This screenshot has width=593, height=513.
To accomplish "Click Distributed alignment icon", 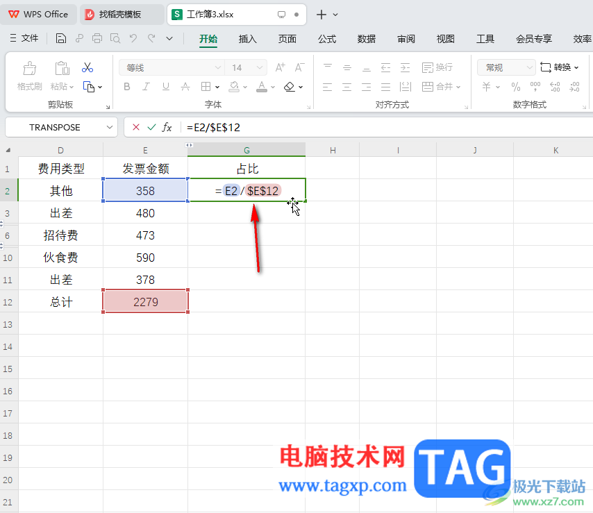I will [406, 87].
